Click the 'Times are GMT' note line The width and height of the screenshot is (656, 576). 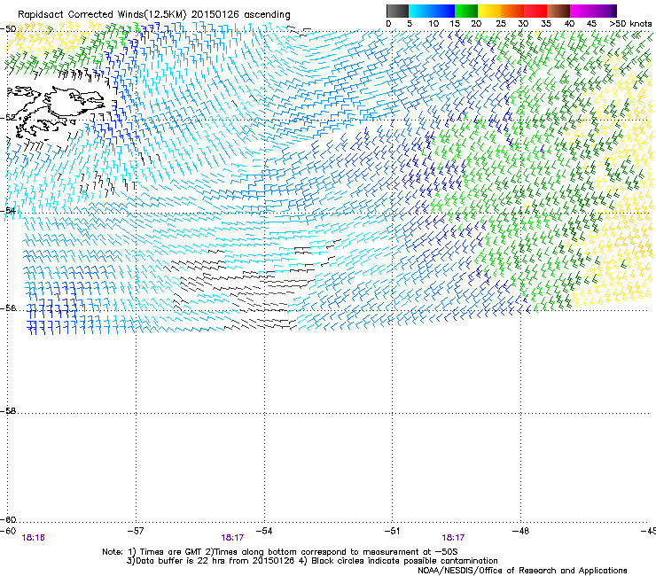pyautogui.click(x=282, y=552)
